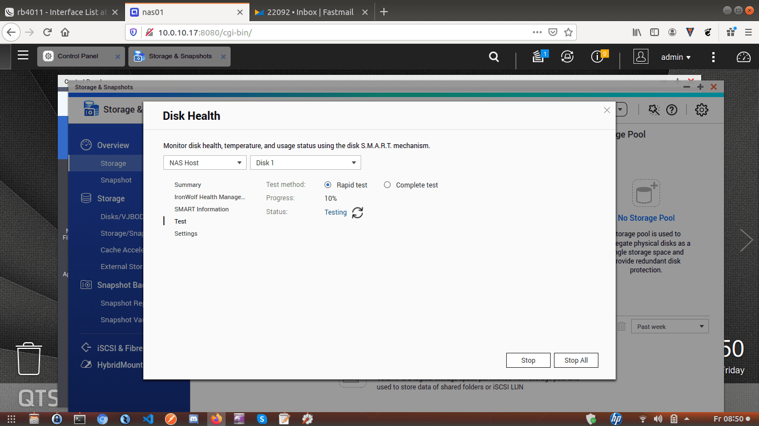Click the refresh icon next to Testing status

tap(358, 212)
